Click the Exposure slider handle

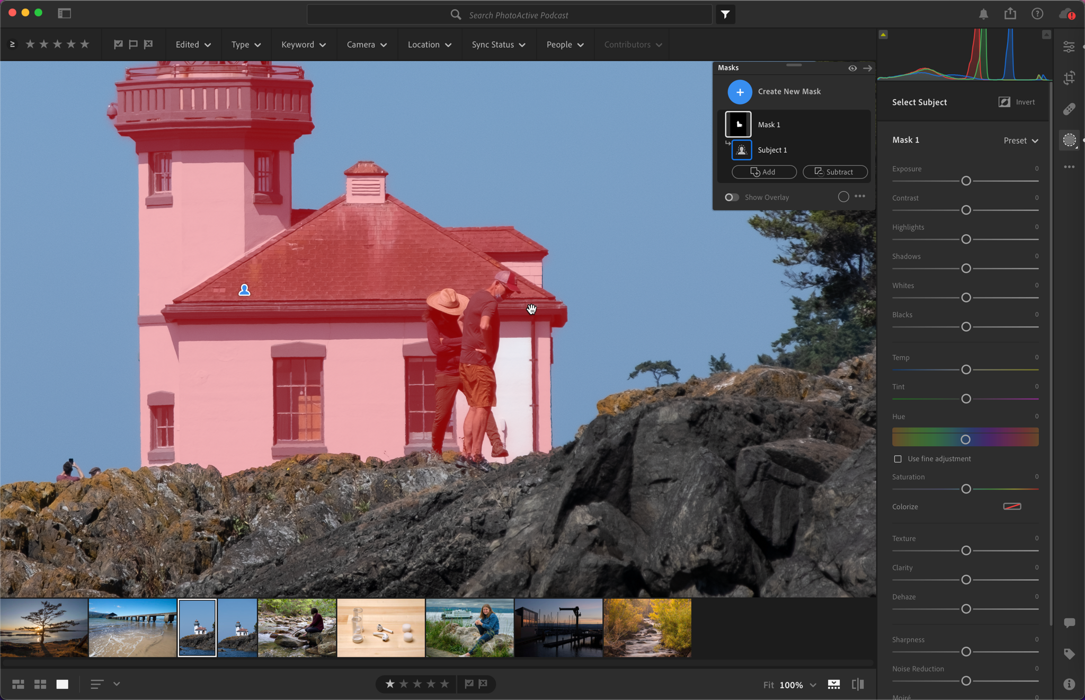tap(966, 181)
